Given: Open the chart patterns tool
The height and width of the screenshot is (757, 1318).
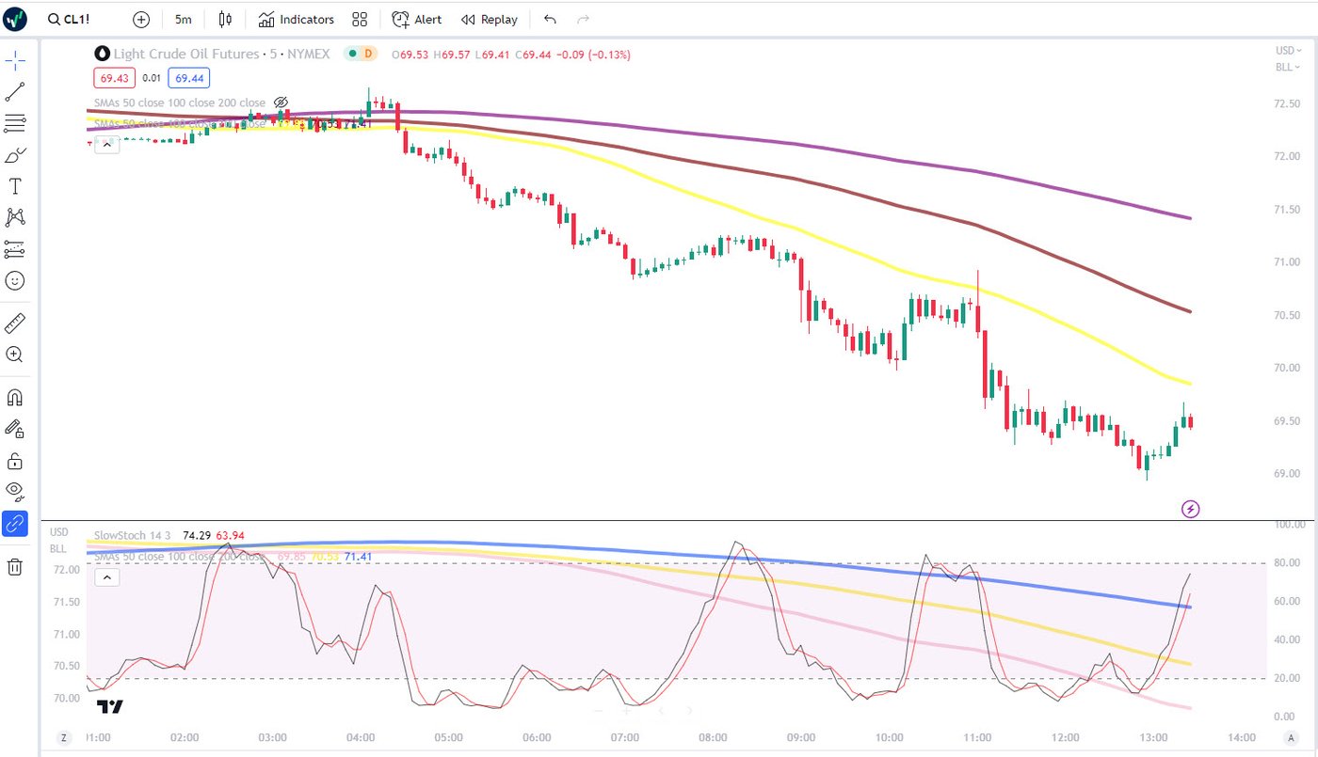Looking at the screenshot, I should pos(15,217).
